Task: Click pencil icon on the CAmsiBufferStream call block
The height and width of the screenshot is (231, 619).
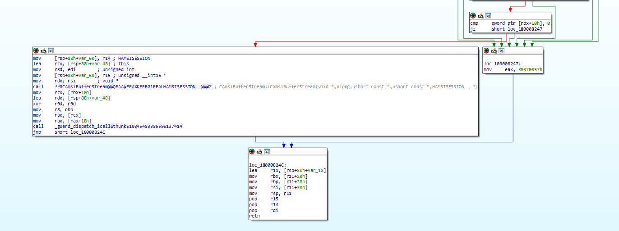Action: click(43, 50)
